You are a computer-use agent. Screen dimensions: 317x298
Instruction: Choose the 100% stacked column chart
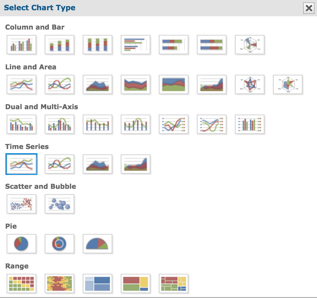pyautogui.click(x=98, y=45)
